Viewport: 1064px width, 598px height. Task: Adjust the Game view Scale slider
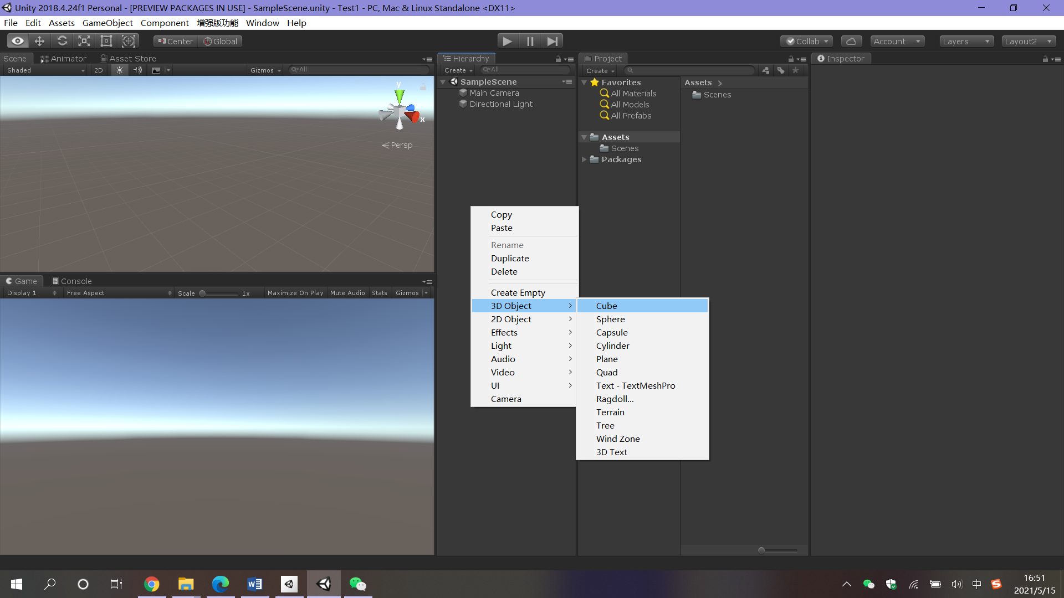coord(203,293)
